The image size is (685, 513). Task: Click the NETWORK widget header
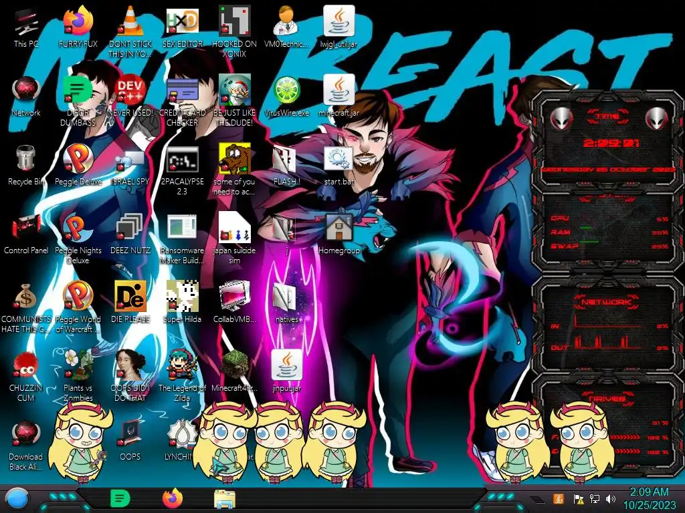point(607,301)
